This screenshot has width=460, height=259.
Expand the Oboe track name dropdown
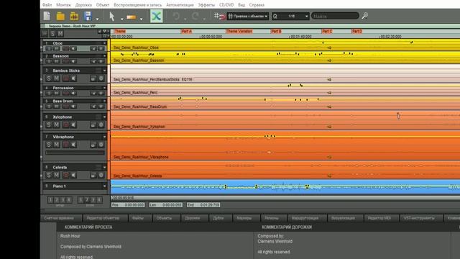[104, 43]
